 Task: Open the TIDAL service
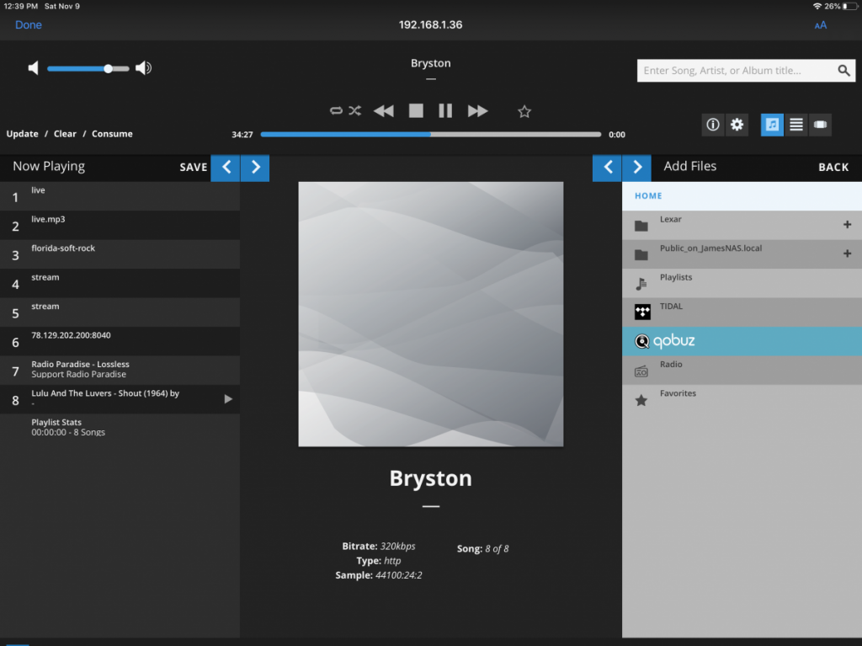(x=742, y=312)
